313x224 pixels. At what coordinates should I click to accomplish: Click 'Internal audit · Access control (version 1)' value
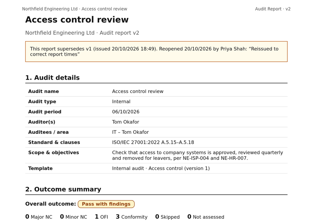tap(161, 169)
